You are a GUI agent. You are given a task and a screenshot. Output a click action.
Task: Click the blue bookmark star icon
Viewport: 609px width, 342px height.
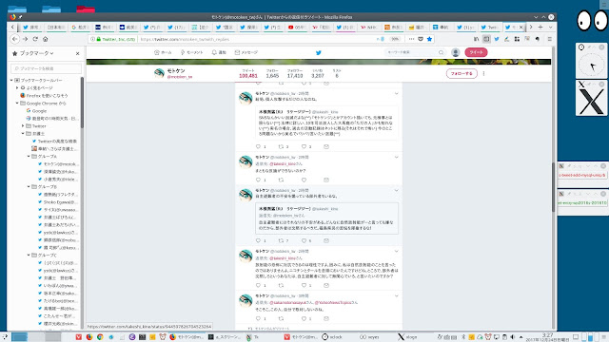click(429, 39)
